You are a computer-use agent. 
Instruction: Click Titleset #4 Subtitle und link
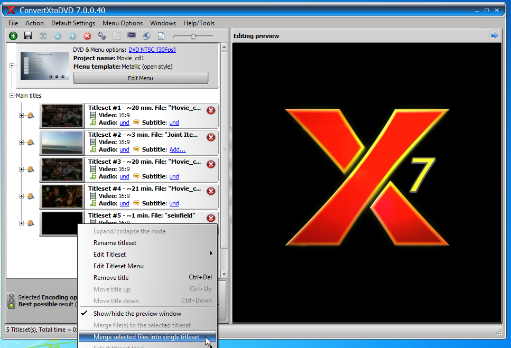tap(174, 203)
